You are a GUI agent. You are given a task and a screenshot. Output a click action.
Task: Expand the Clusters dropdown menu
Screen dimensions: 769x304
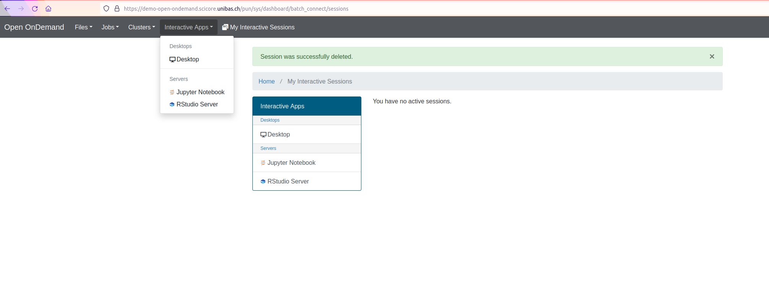coord(141,27)
